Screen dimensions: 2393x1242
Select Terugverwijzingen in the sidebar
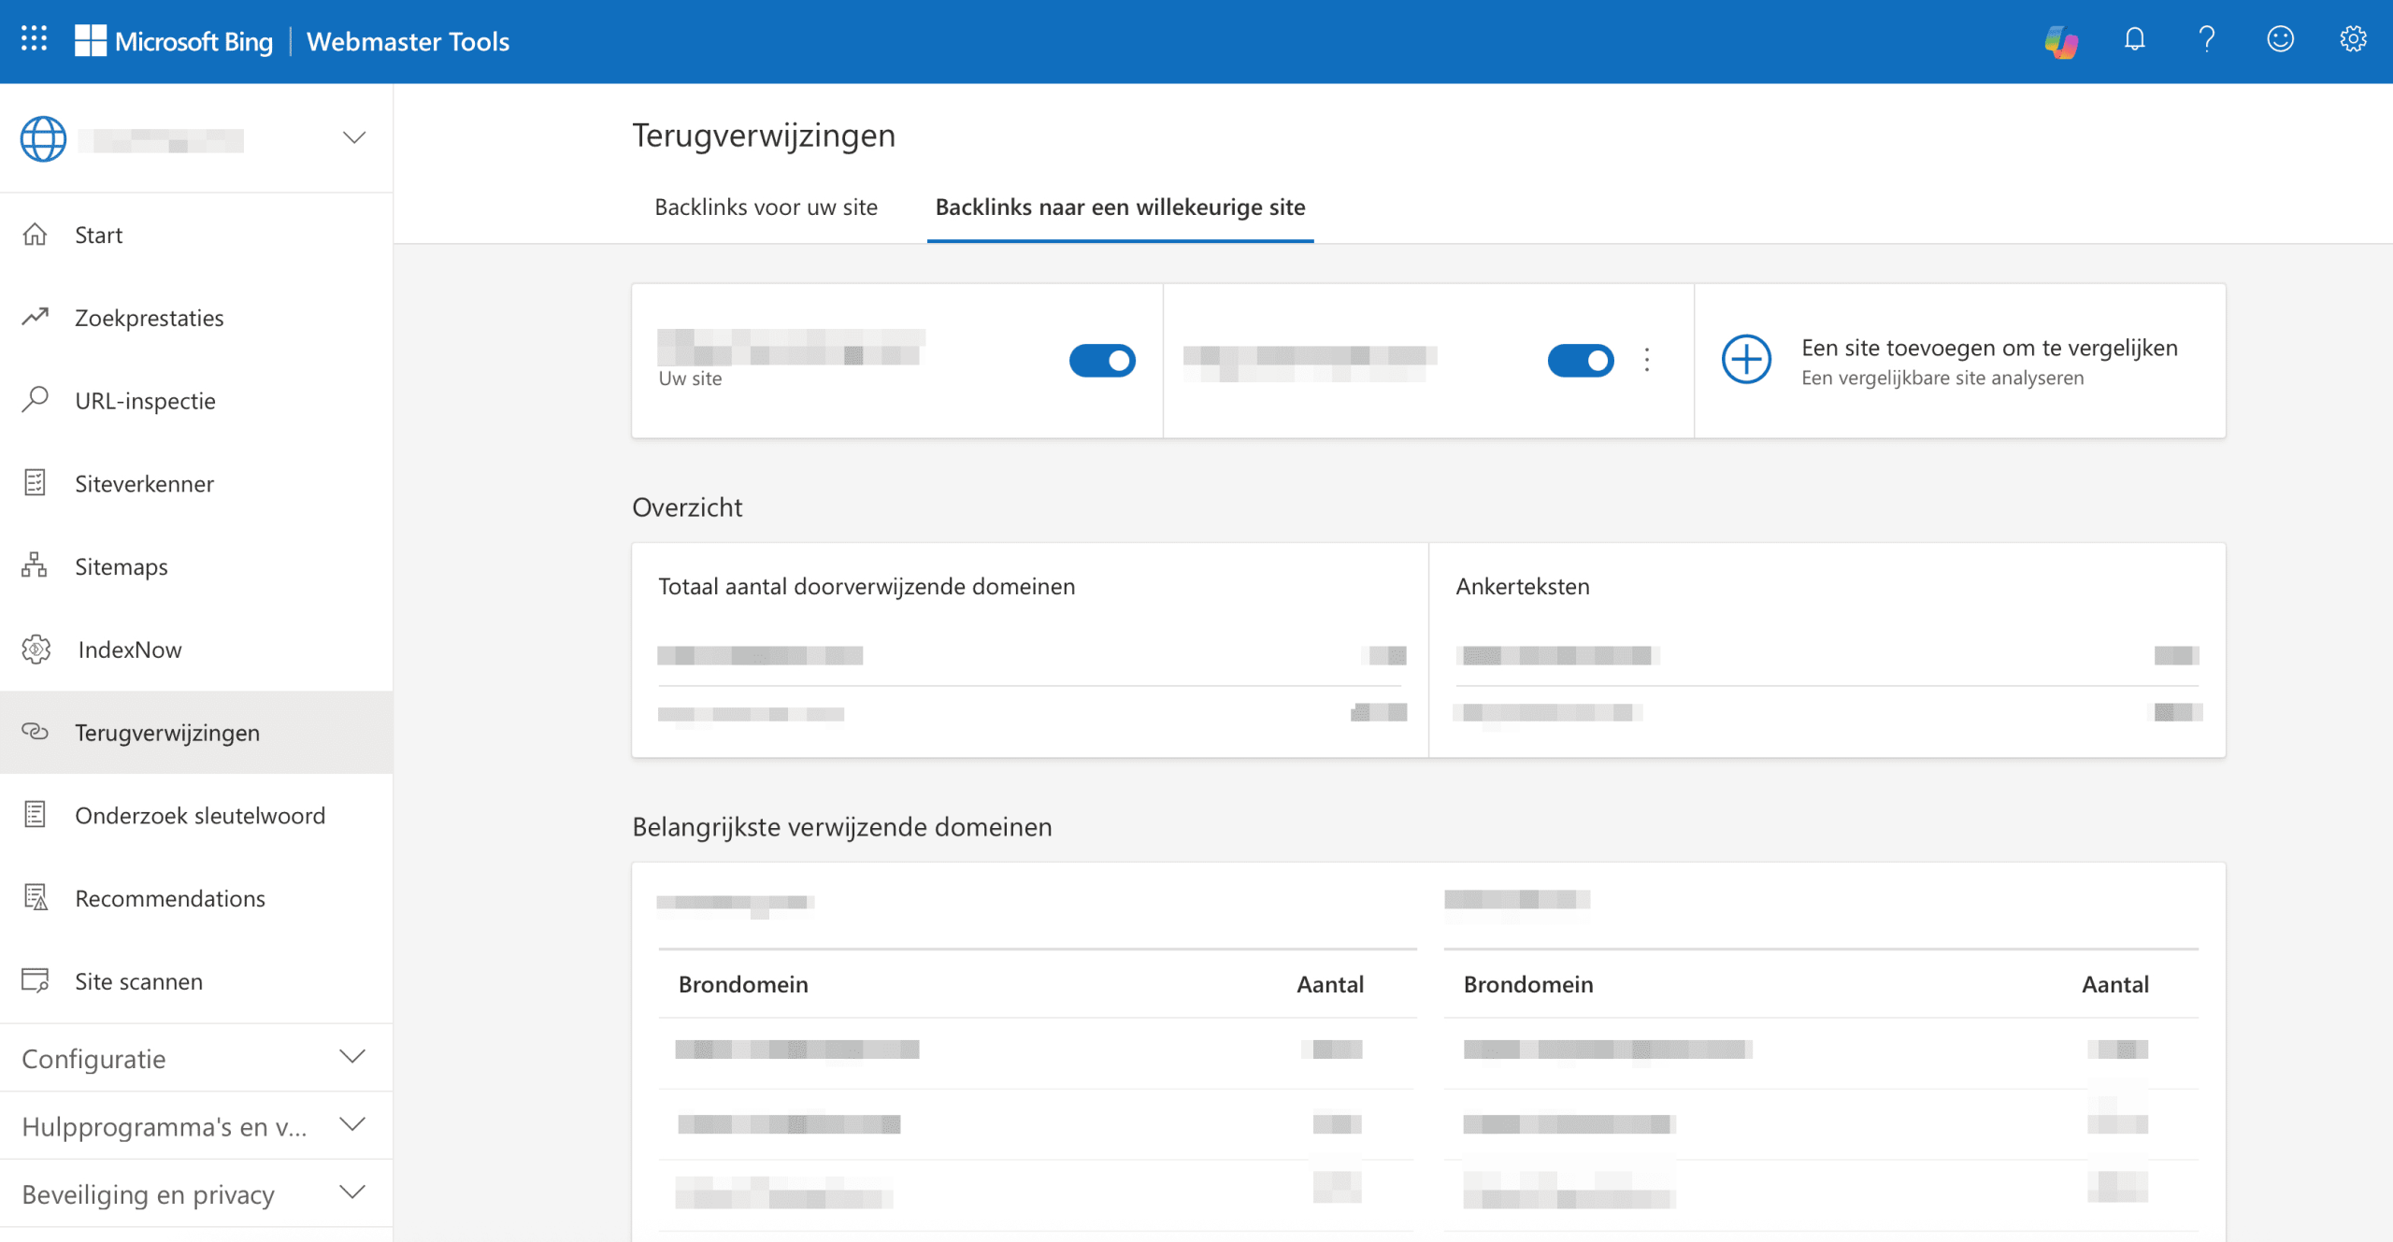tap(196, 733)
